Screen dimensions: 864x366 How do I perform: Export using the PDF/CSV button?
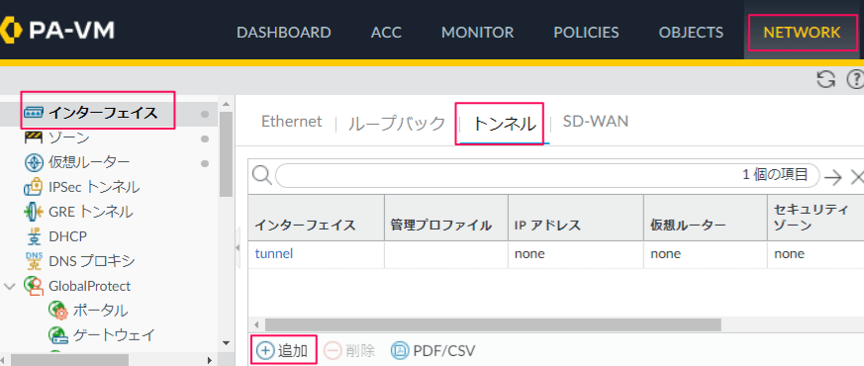(x=433, y=350)
